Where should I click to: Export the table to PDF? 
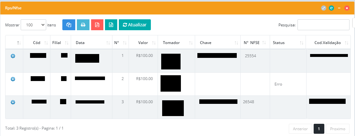(97, 25)
